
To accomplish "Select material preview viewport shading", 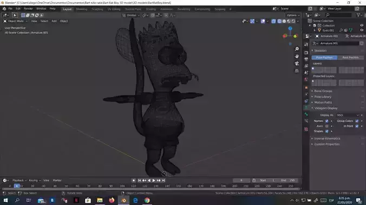I will (289, 21).
